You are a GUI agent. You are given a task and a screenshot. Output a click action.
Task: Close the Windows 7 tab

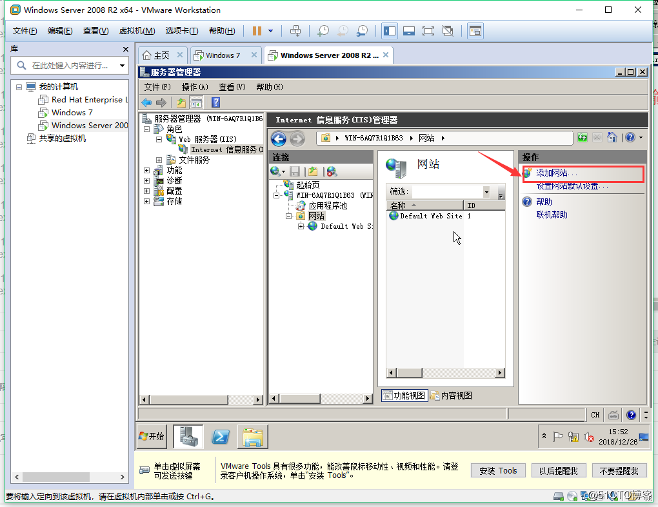254,55
